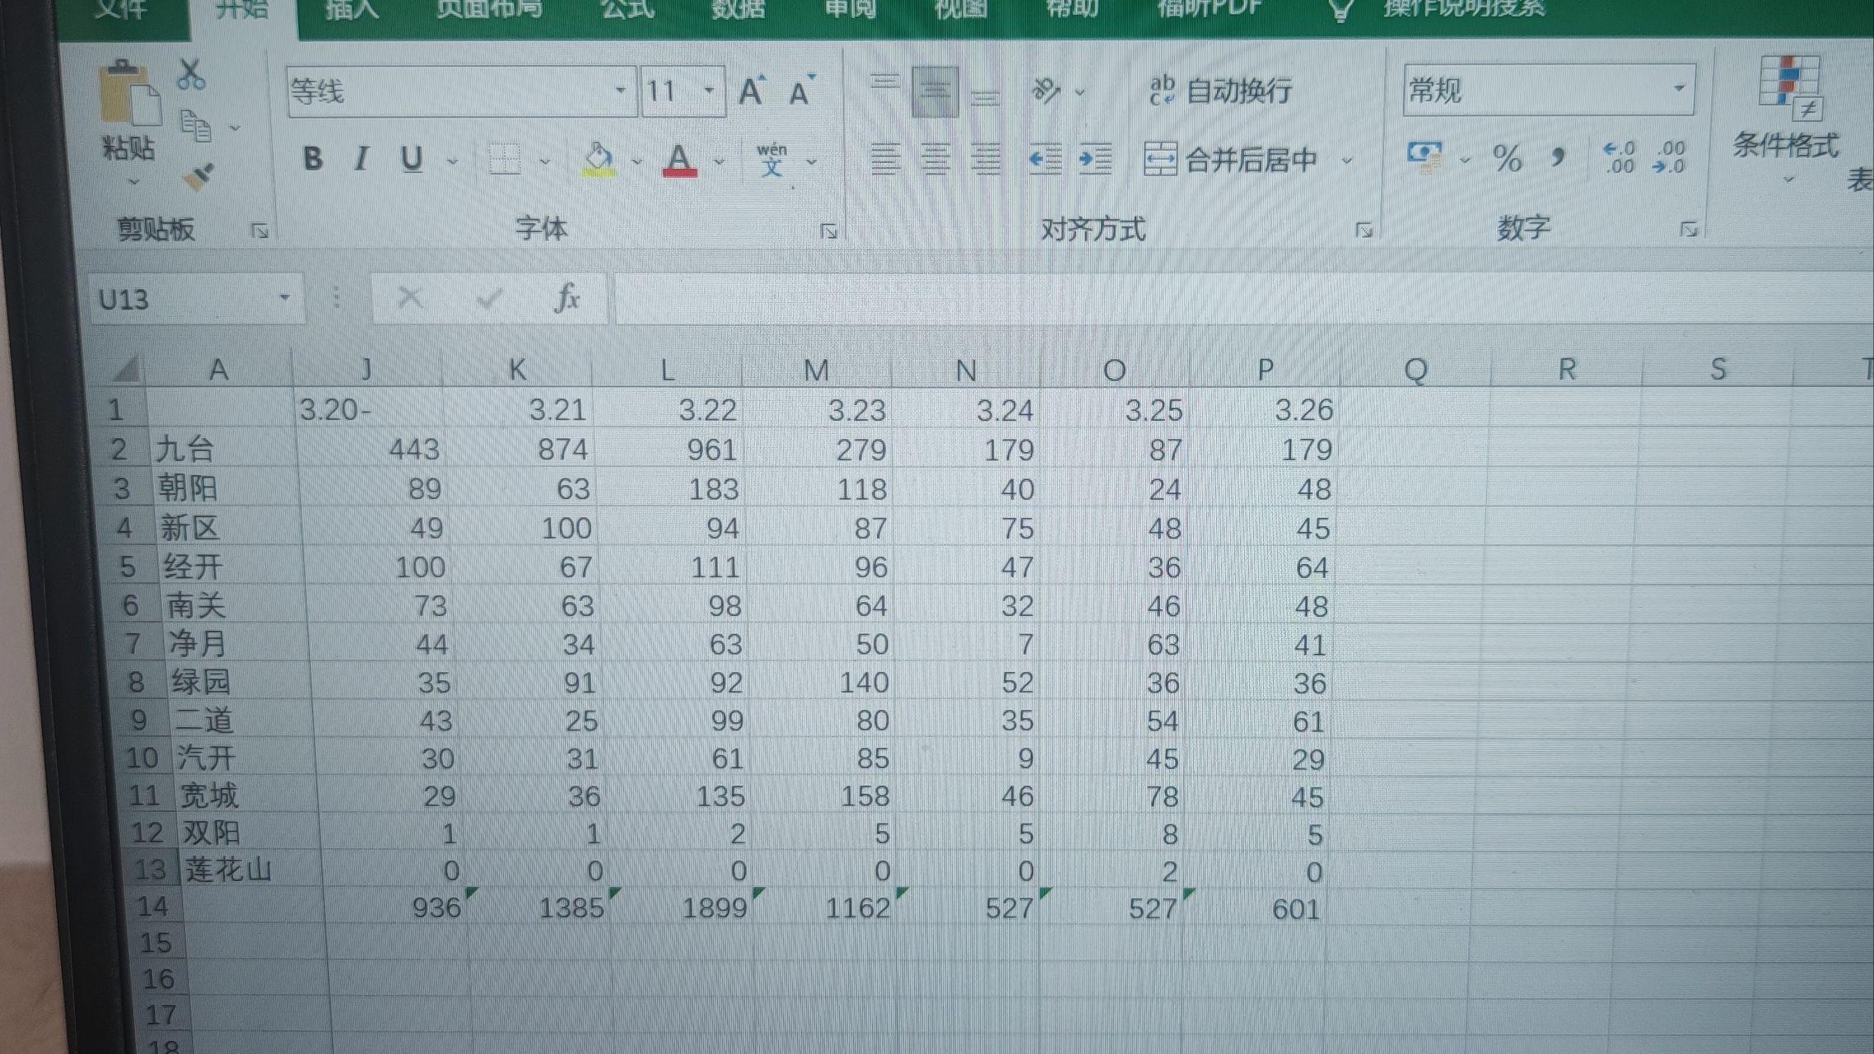1874x1054 pixels.
Task: Open alignment (对齐方式) dialog launcher
Action: (x=1364, y=231)
